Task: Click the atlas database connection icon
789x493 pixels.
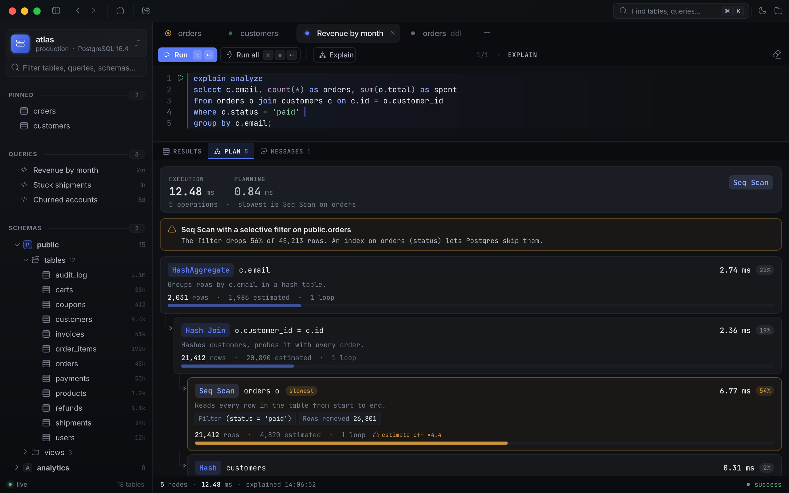Action: tap(20, 43)
